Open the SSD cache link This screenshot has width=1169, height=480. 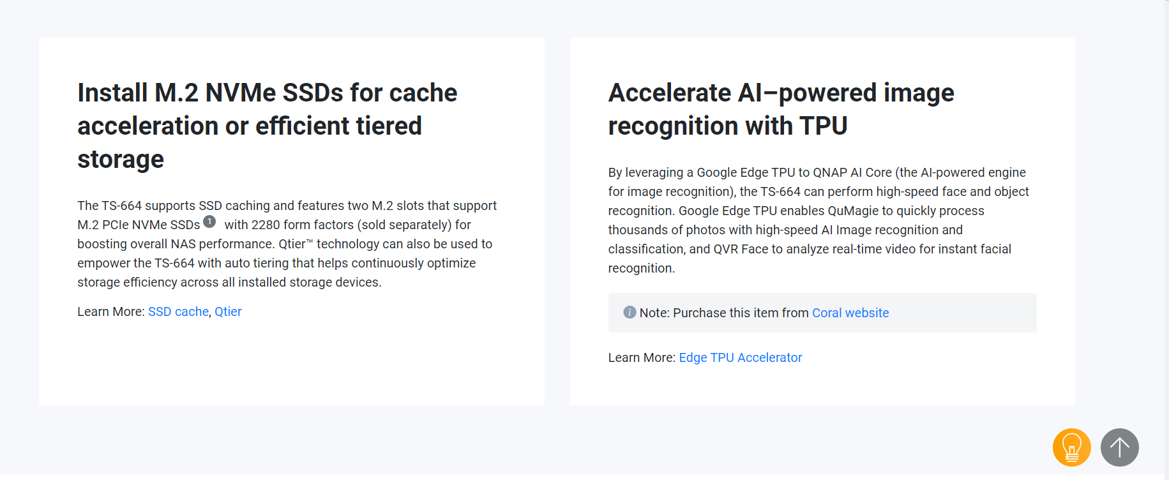click(178, 311)
